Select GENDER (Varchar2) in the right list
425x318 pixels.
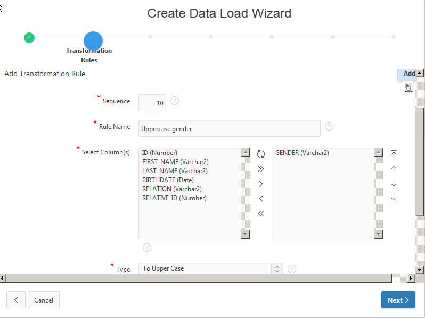click(302, 153)
